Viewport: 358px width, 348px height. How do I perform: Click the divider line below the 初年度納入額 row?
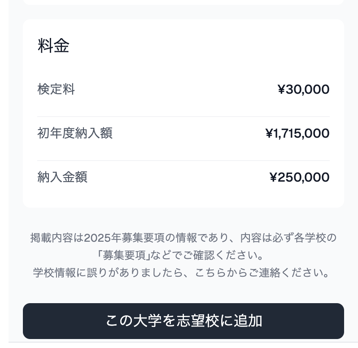point(183,161)
